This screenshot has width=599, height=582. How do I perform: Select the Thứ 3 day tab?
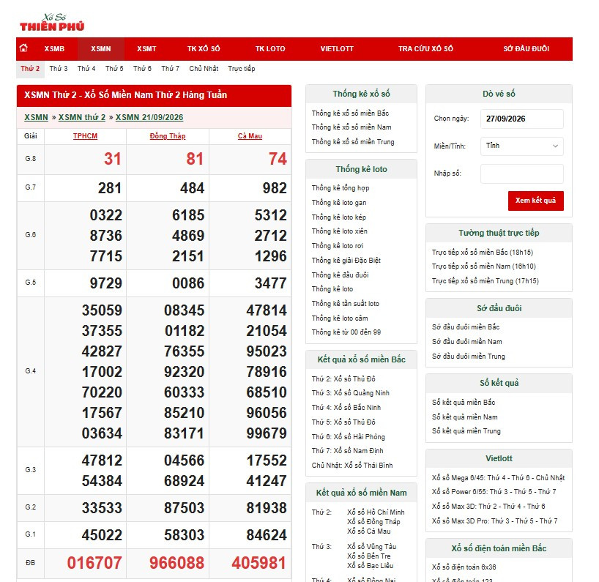tap(59, 69)
